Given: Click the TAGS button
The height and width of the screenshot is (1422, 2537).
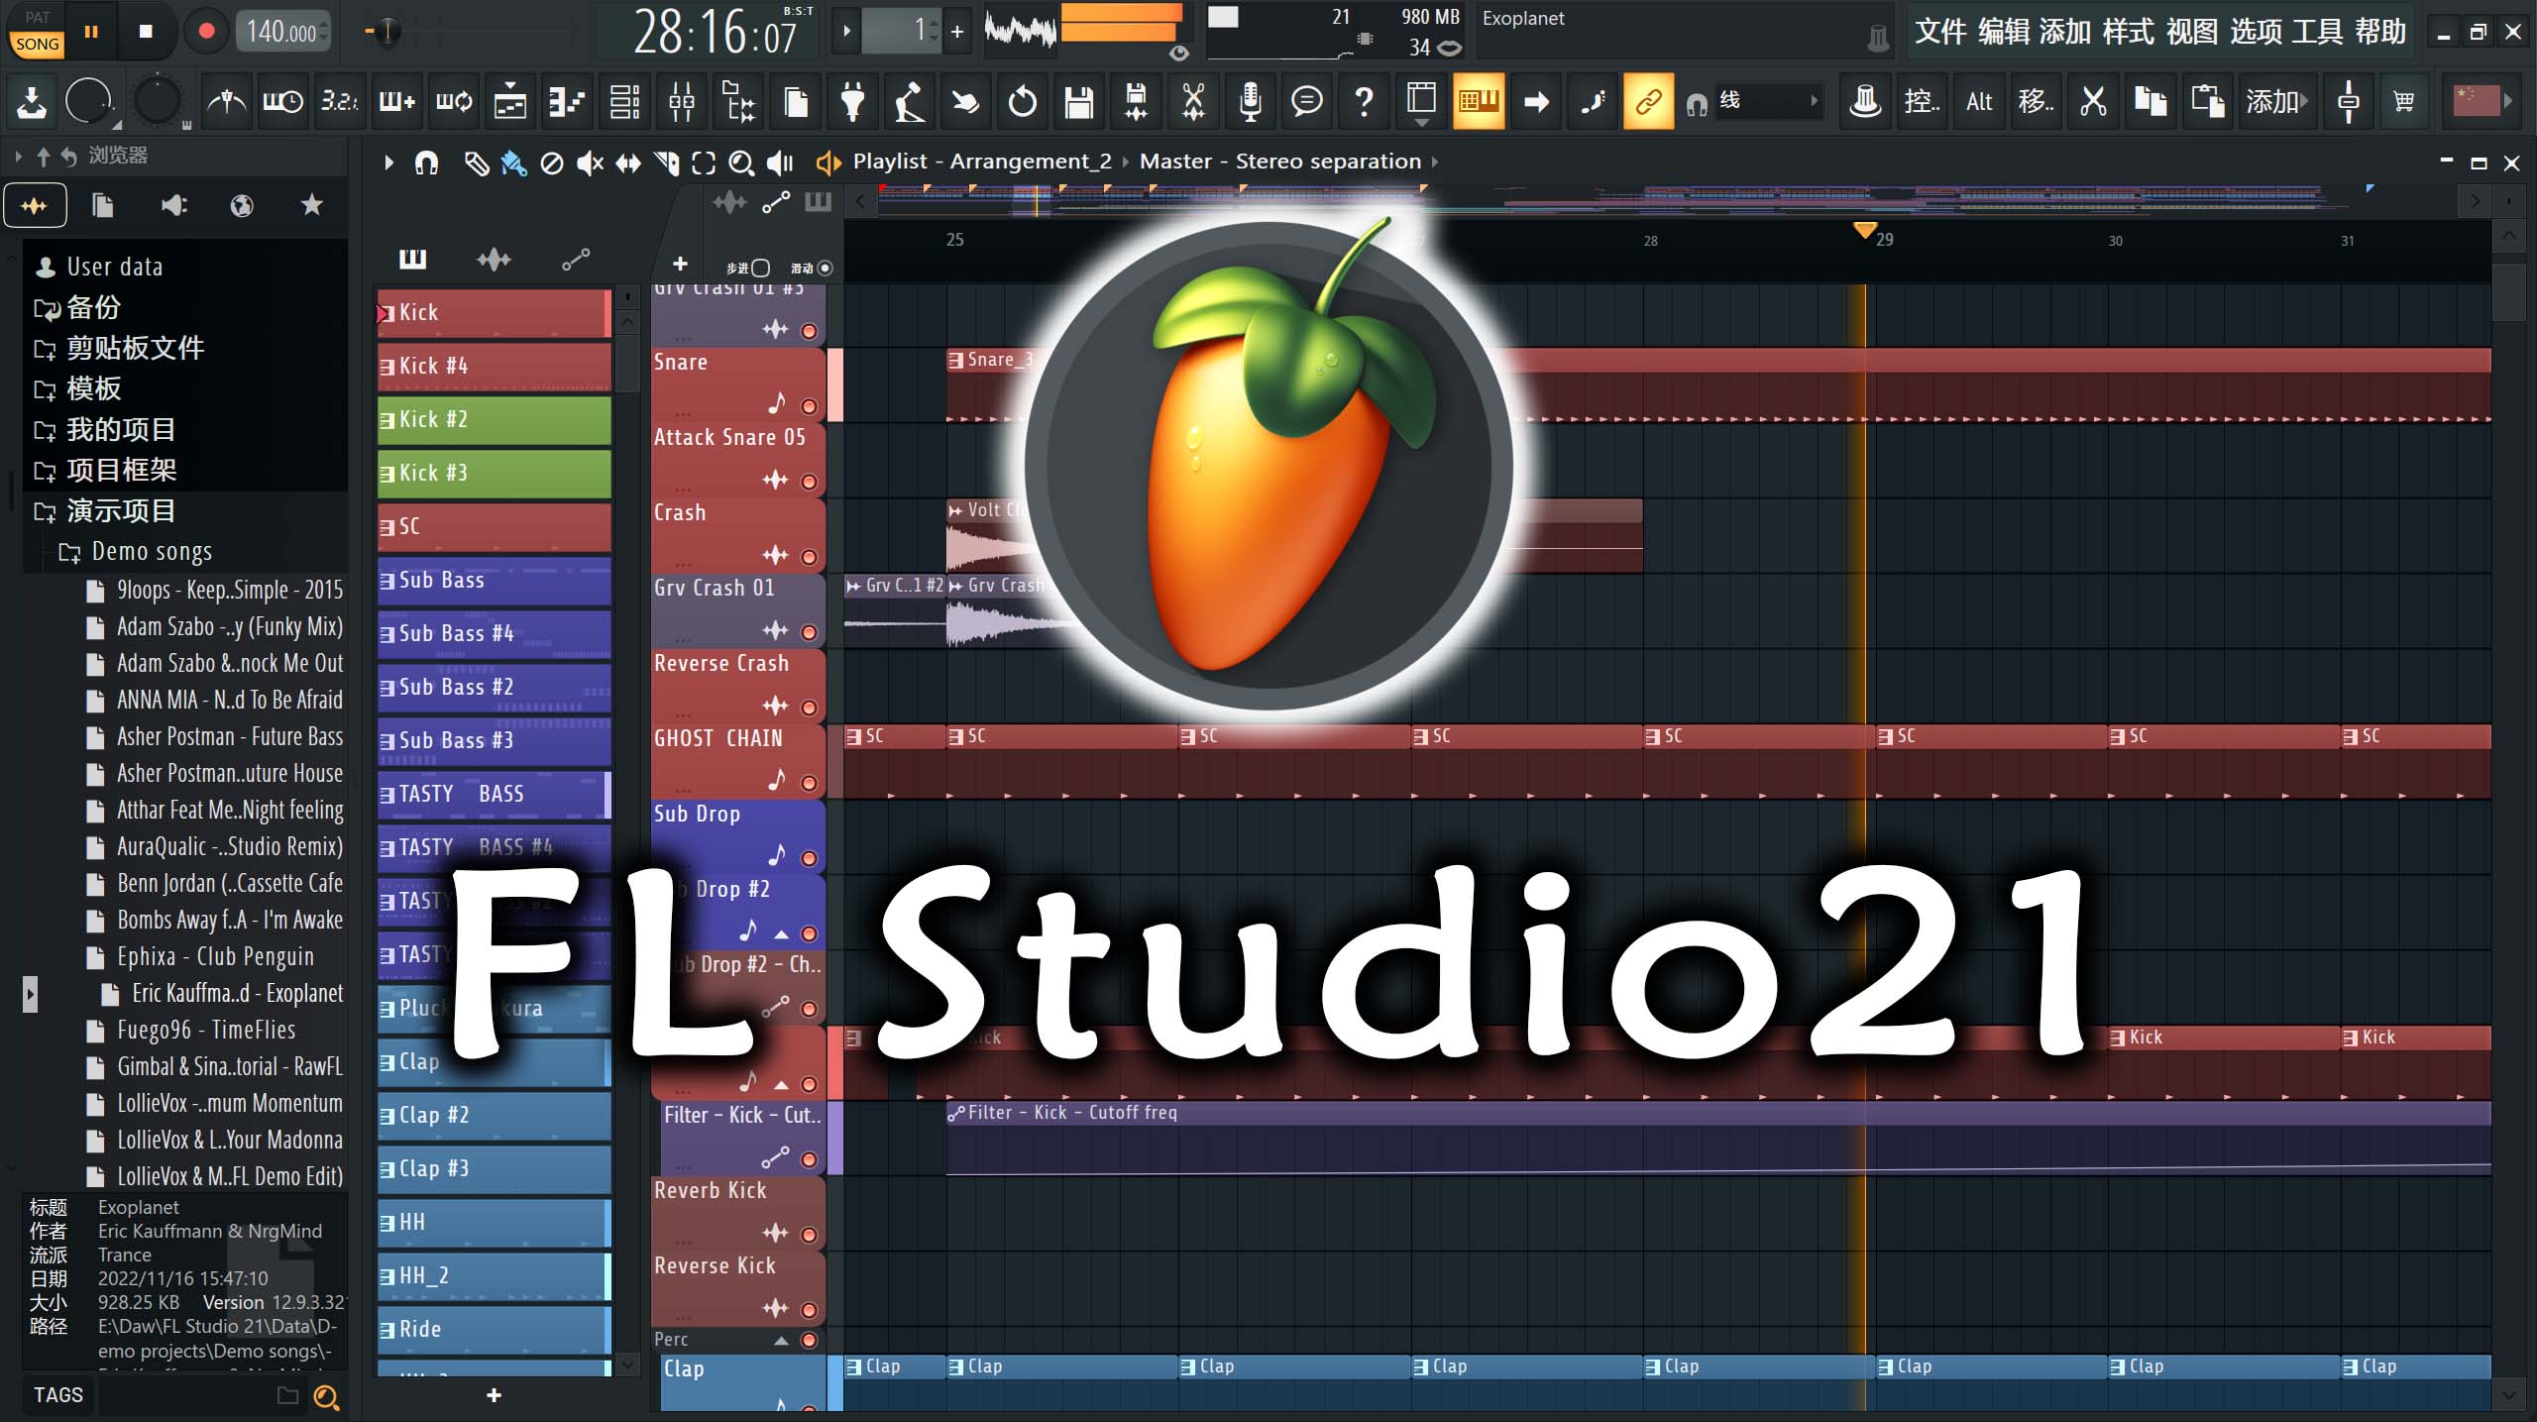Looking at the screenshot, I should coord(58,1395).
